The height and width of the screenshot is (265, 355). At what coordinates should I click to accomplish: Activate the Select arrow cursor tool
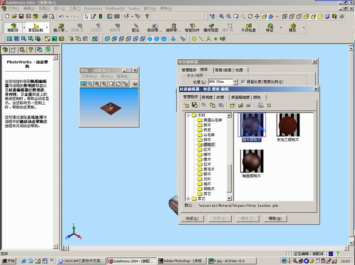[x=86, y=16]
